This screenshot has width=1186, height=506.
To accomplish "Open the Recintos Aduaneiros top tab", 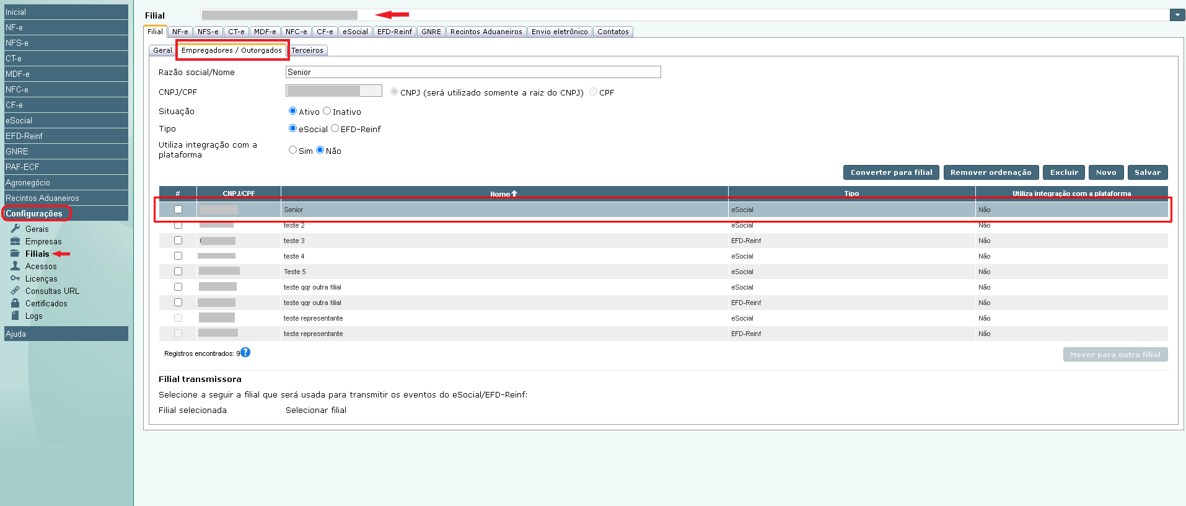I will [486, 32].
